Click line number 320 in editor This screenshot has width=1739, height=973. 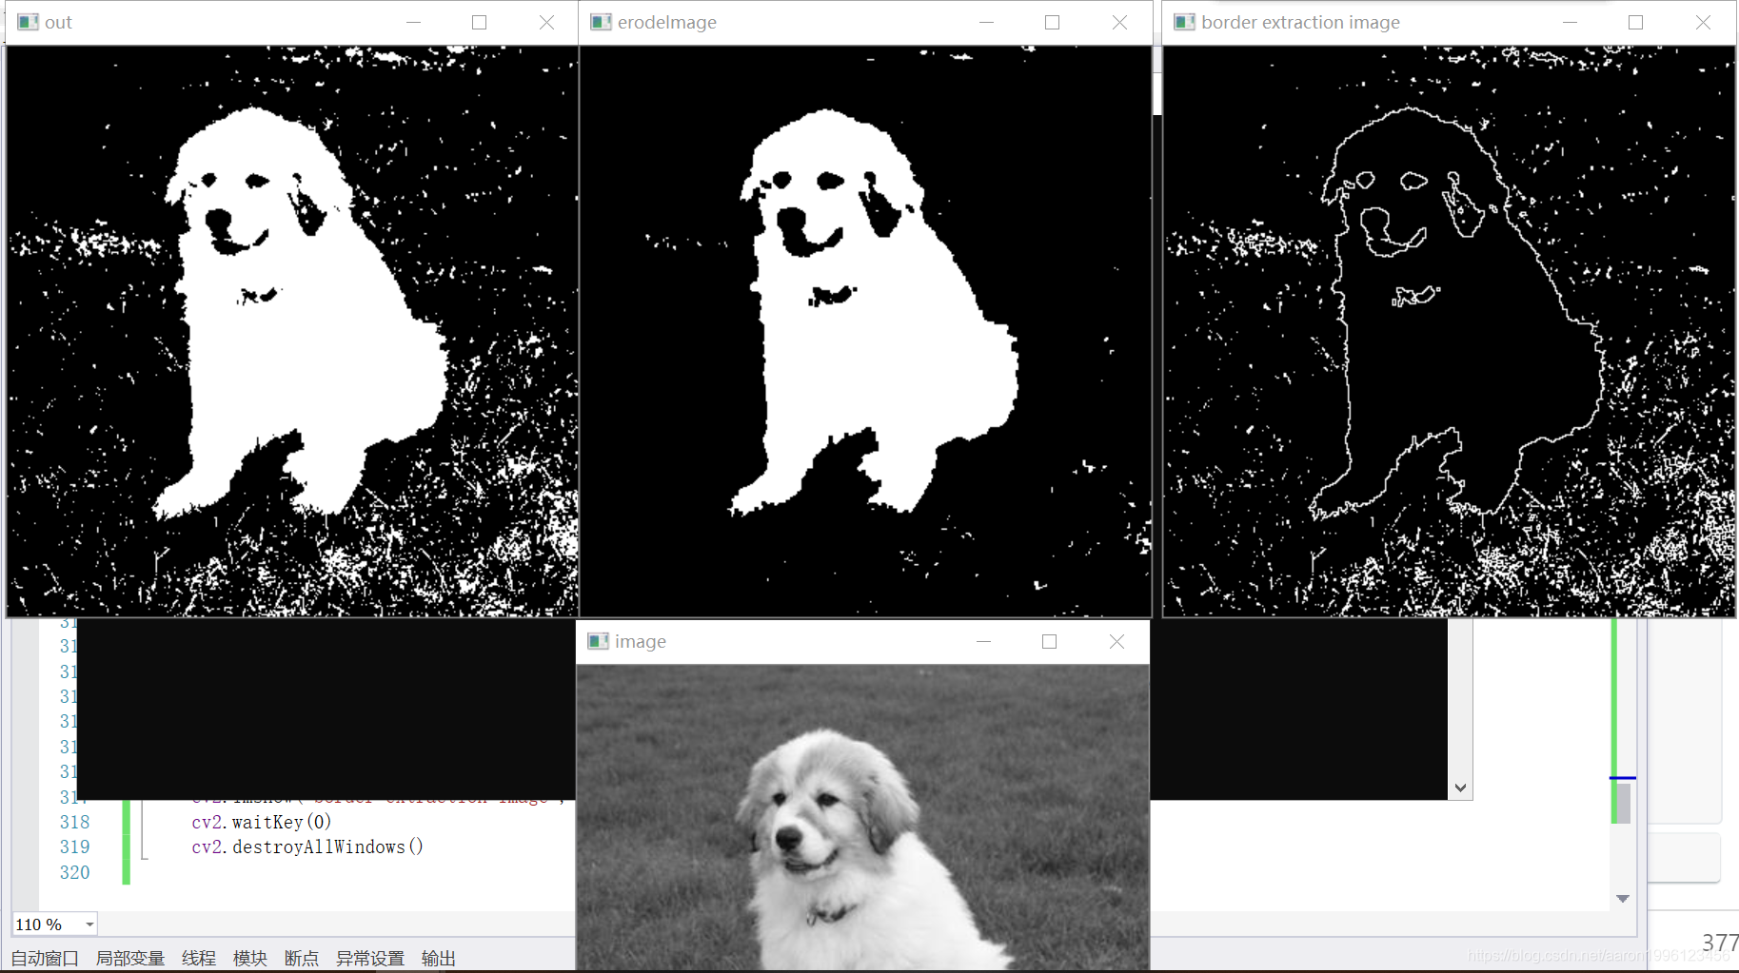point(74,872)
